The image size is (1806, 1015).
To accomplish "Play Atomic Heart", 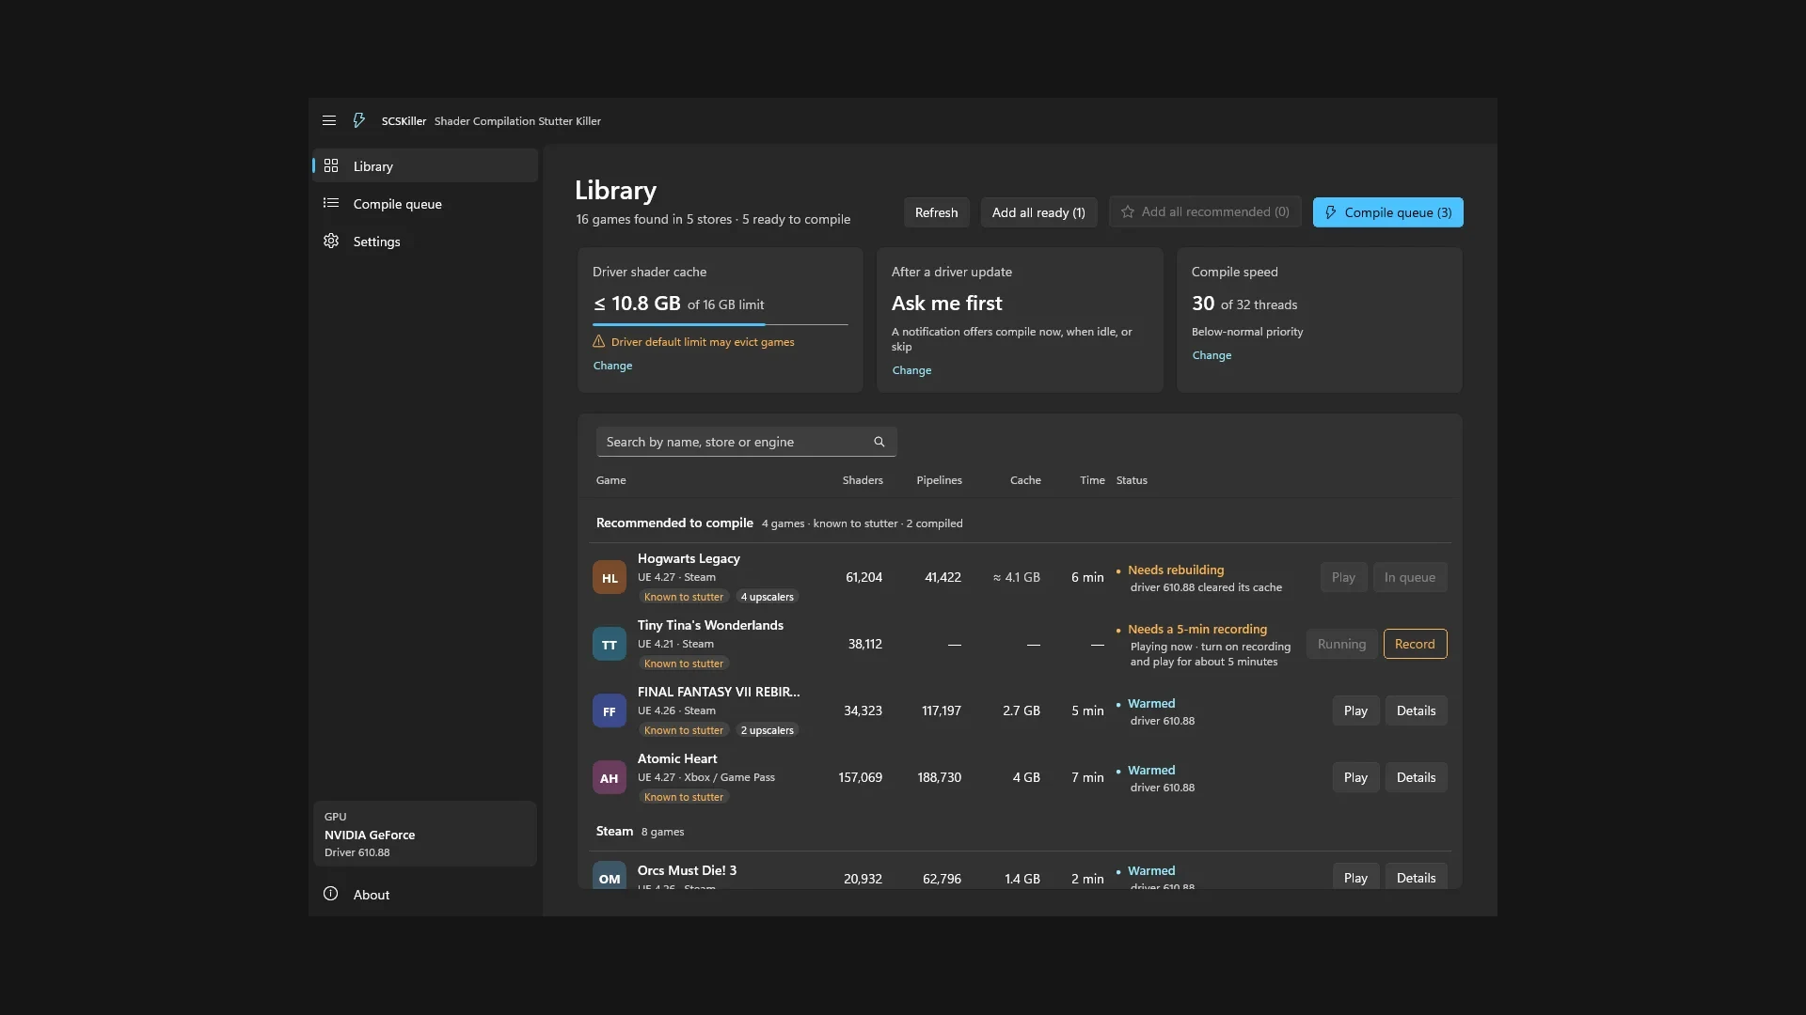I will point(1355,777).
